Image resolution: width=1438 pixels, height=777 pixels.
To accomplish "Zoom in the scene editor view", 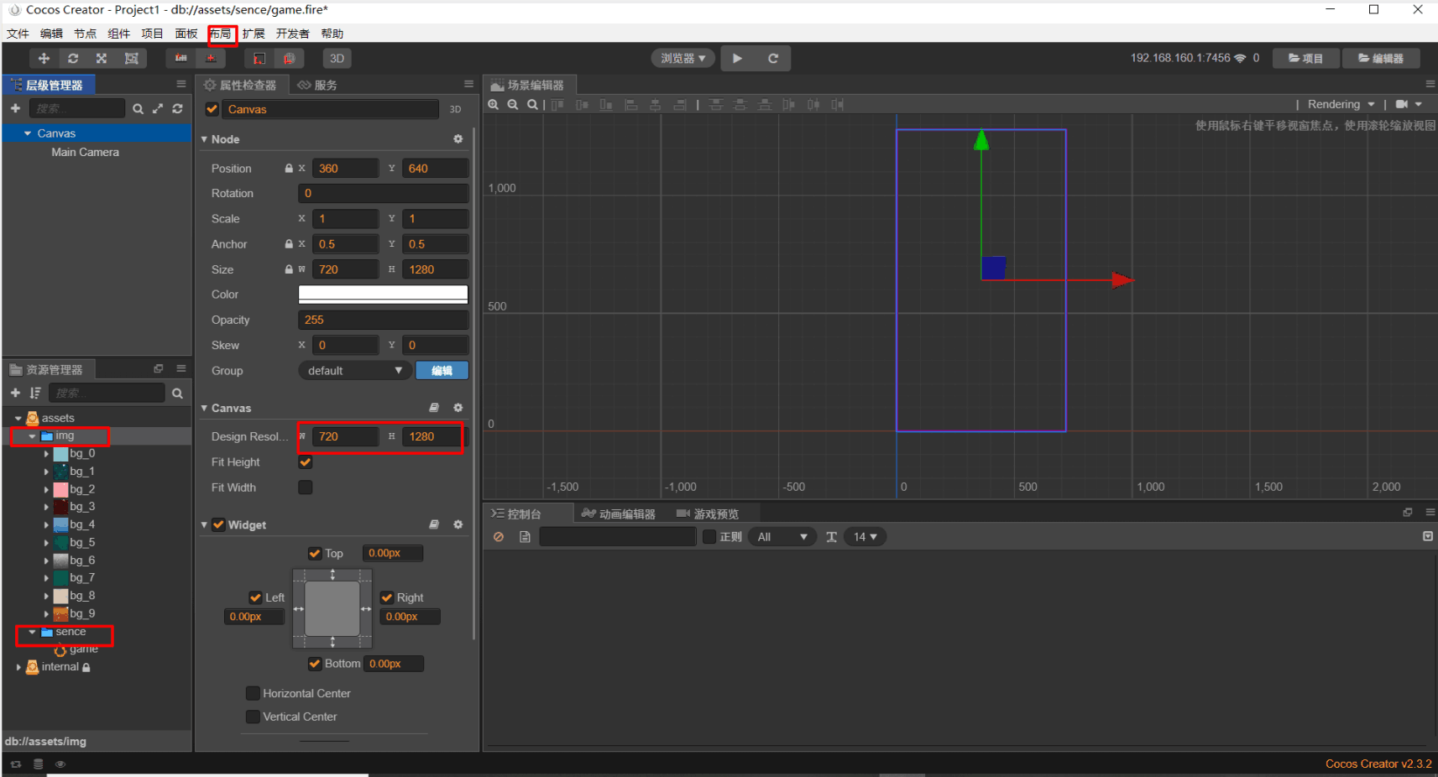I will coord(494,104).
